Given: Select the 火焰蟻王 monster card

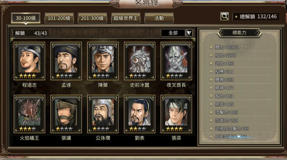Looking at the screenshot, I should pyautogui.click(x=29, y=114).
